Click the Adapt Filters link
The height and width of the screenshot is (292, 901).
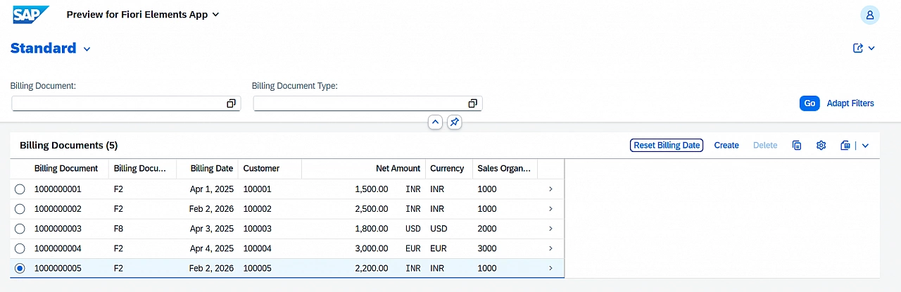[x=850, y=103]
